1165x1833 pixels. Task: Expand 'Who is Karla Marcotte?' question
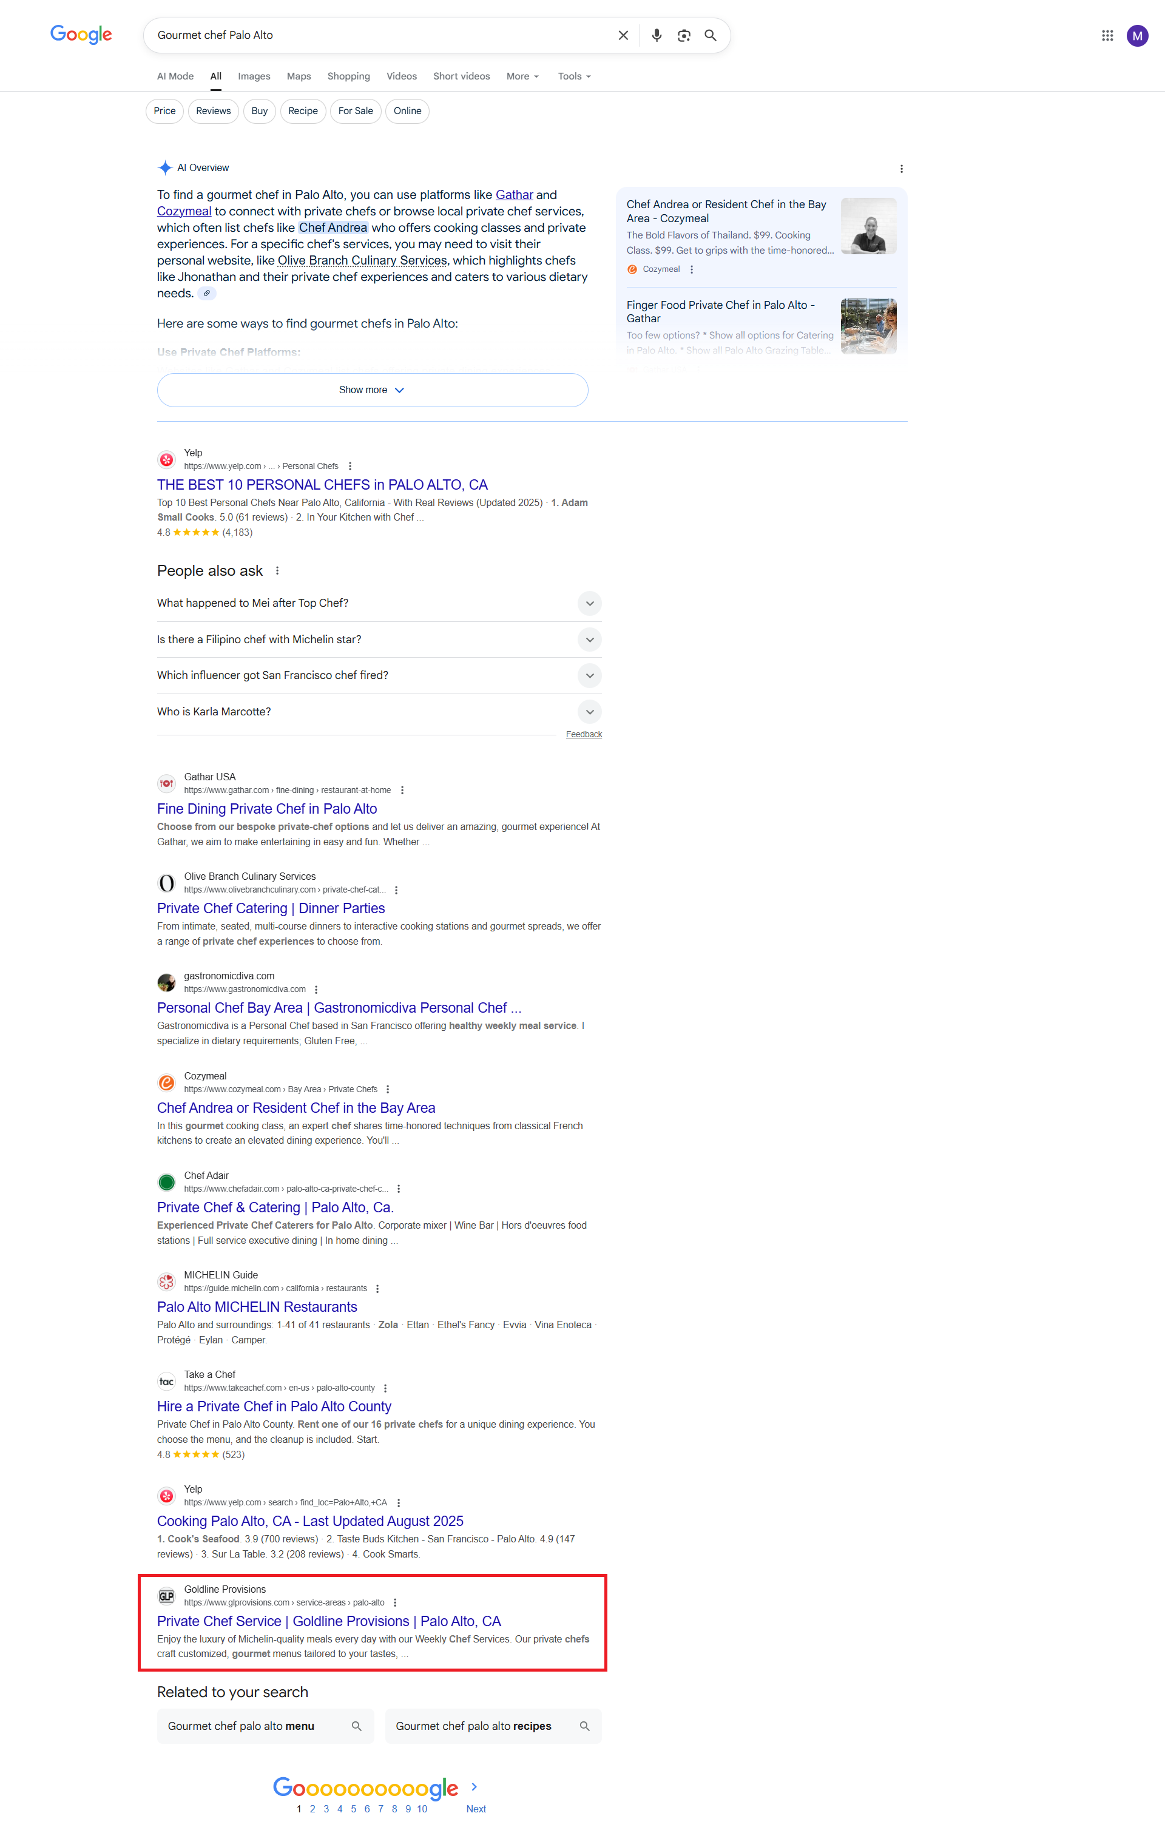[379, 712]
